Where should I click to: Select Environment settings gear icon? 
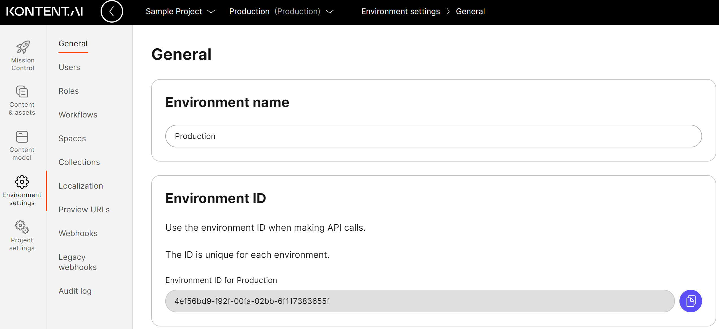coord(22,182)
